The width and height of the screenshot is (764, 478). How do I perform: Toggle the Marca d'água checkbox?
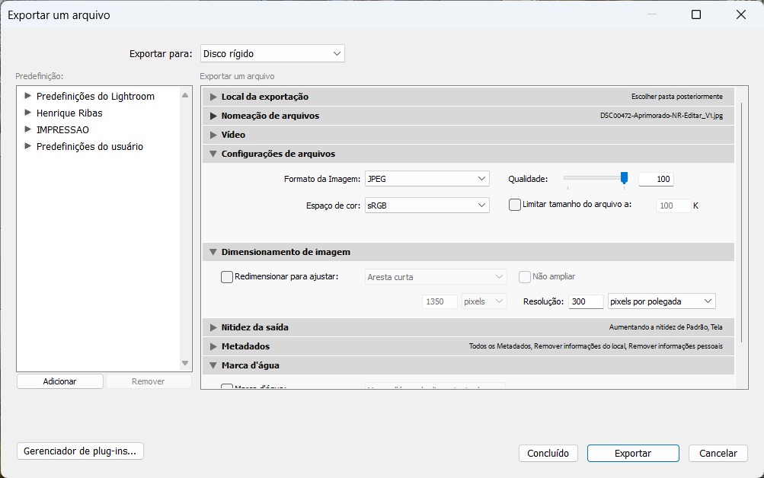point(227,387)
